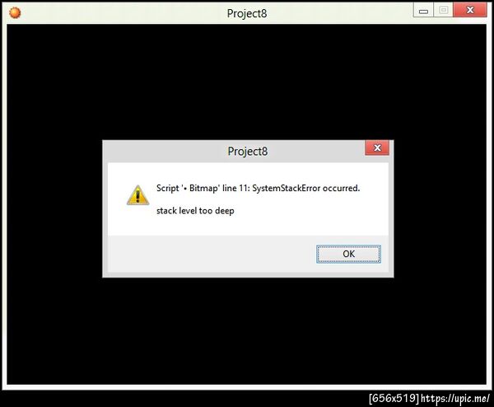The width and height of the screenshot is (494, 407).
Task: Open the upic.me watermark link
Action: (455, 399)
